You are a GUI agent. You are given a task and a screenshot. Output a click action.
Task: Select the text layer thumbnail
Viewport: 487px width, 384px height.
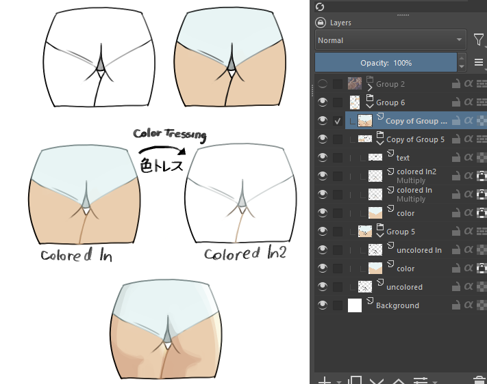(x=375, y=157)
